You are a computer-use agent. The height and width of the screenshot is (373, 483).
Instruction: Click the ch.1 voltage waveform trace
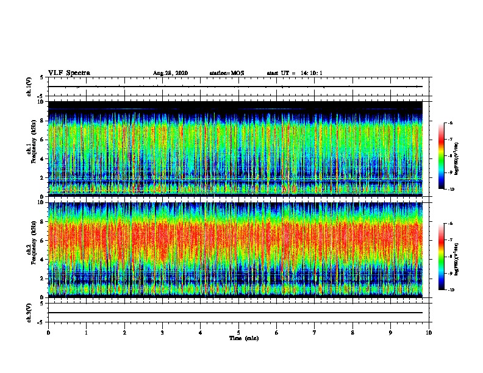pos(235,87)
